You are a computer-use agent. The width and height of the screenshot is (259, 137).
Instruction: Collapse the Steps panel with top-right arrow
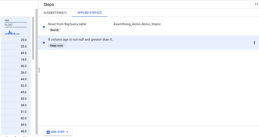(256, 4)
